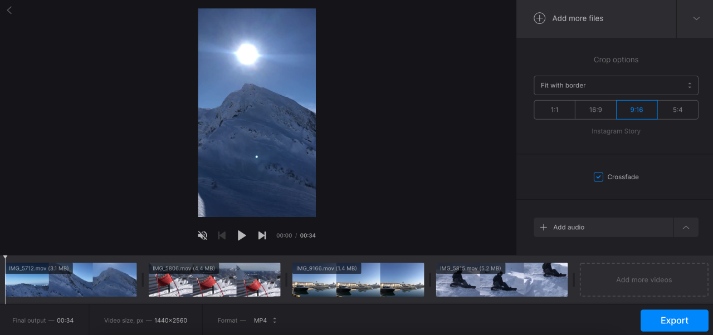Image resolution: width=713 pixels, height=335 pixels.
Task: Expand the Add audio section chevron
Action: pyautogui.click(x=686, y=227)
